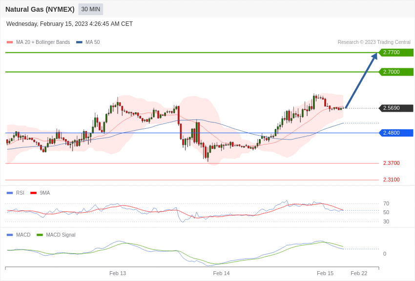Click the MACD legend marker
This screenshot has width=415, height=281.
tap(10, 235)
